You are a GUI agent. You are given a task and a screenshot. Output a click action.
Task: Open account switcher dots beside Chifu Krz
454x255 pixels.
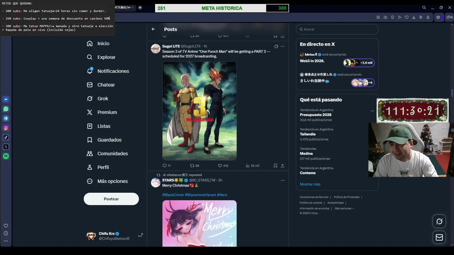pos(140,236)
